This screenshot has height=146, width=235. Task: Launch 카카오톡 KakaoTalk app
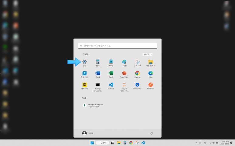[x=85, y=86]
